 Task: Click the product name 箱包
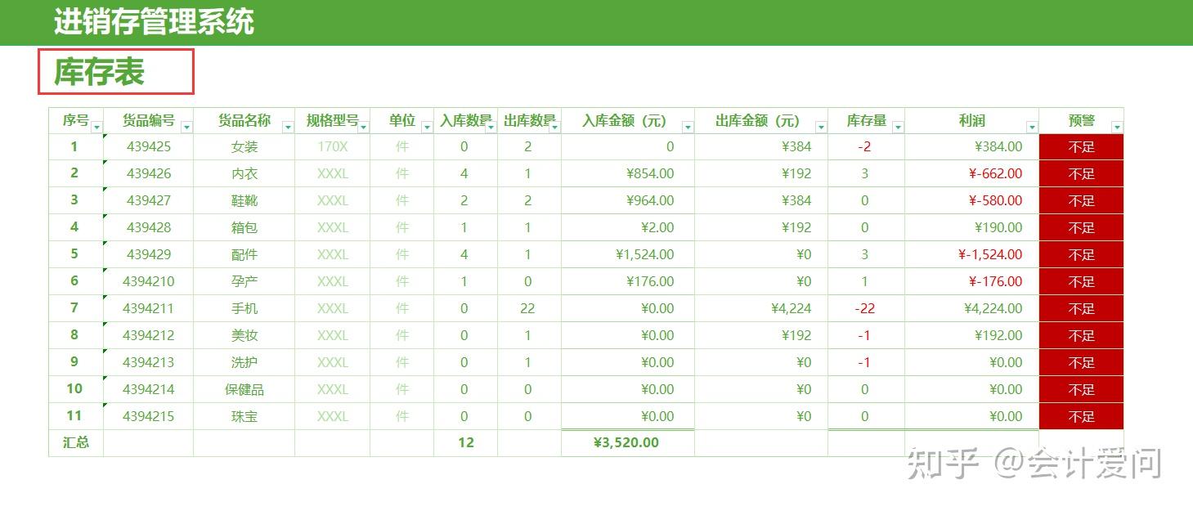[x=244, y=227]
